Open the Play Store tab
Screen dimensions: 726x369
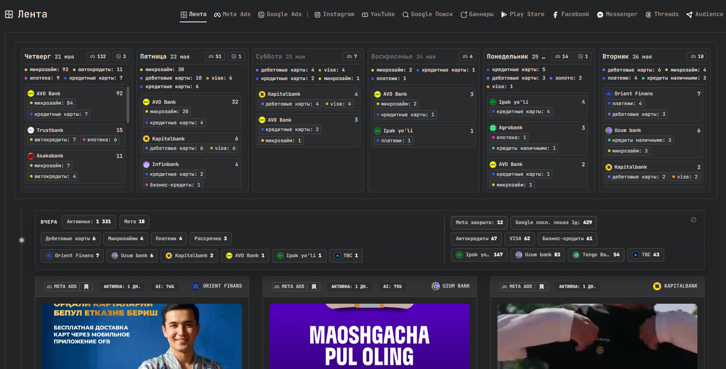[522, 14]
